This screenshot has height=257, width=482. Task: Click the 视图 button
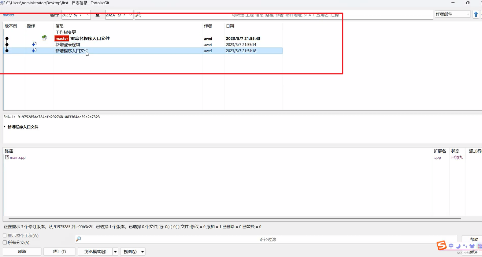point(130,251)
